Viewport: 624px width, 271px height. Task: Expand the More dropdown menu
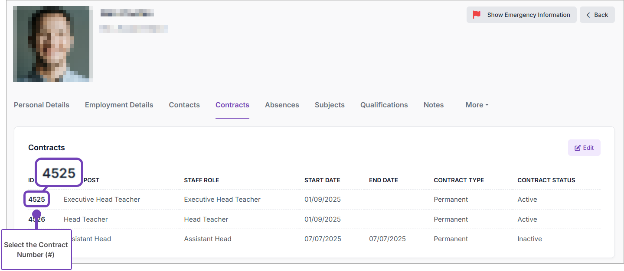477,105
